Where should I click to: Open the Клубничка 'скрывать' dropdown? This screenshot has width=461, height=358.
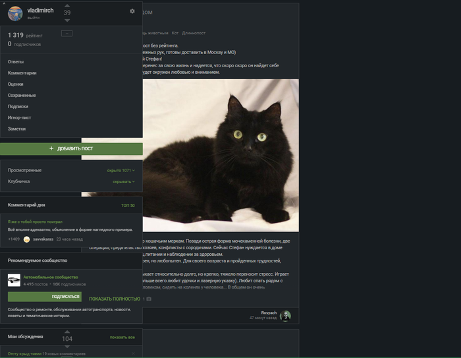click(x=124, y=181)
